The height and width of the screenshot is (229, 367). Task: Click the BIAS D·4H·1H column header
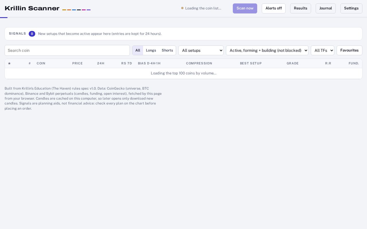click(149, 64)
